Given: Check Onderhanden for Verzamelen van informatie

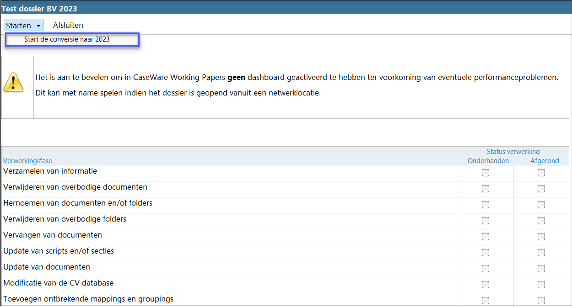Looking at the screenshot, I should pyautogui.click(x=486, y=173).
